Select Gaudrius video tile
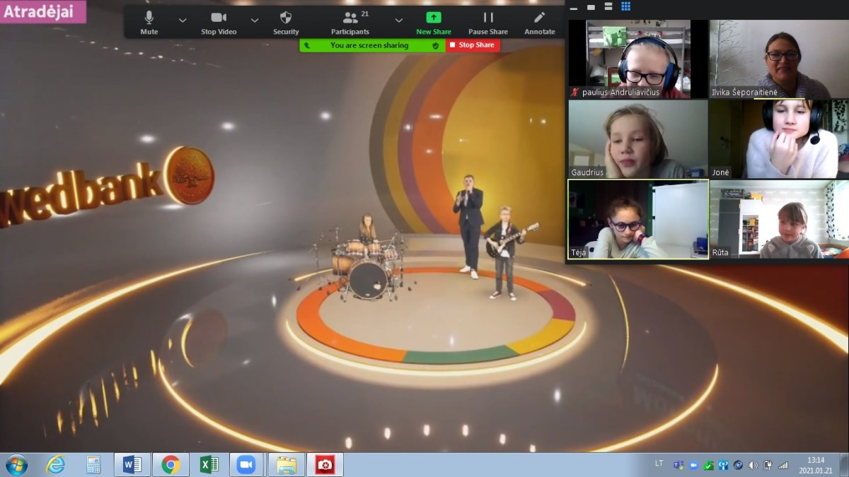 tap(638, 139)
